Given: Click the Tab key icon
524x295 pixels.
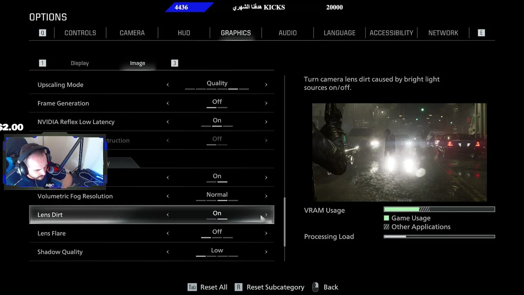Looking at the screenshot, I should [x=192, y=287].
